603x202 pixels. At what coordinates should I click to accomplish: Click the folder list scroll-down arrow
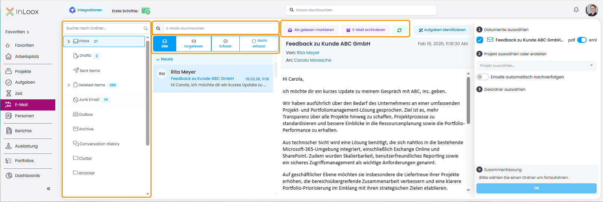pos(147,194)
